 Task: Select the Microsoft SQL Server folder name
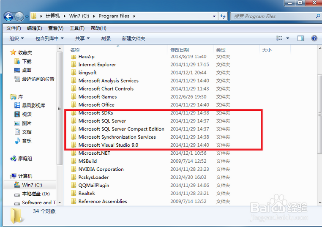click(102, 121)
